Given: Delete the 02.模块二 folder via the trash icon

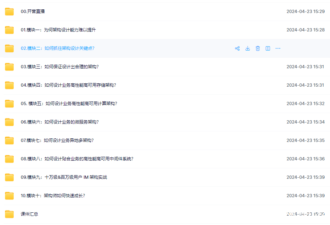Looking at the screenshot, I should pyautogui.click(x=258, y=48).
